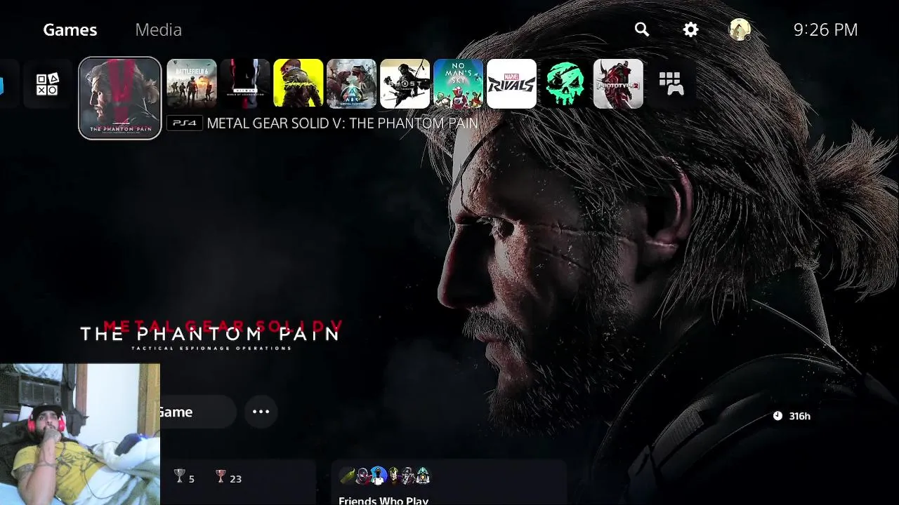Viewport: 899px width, 505px height.
Task: Open the Game Library grid icon
Action: click(671, 84)
